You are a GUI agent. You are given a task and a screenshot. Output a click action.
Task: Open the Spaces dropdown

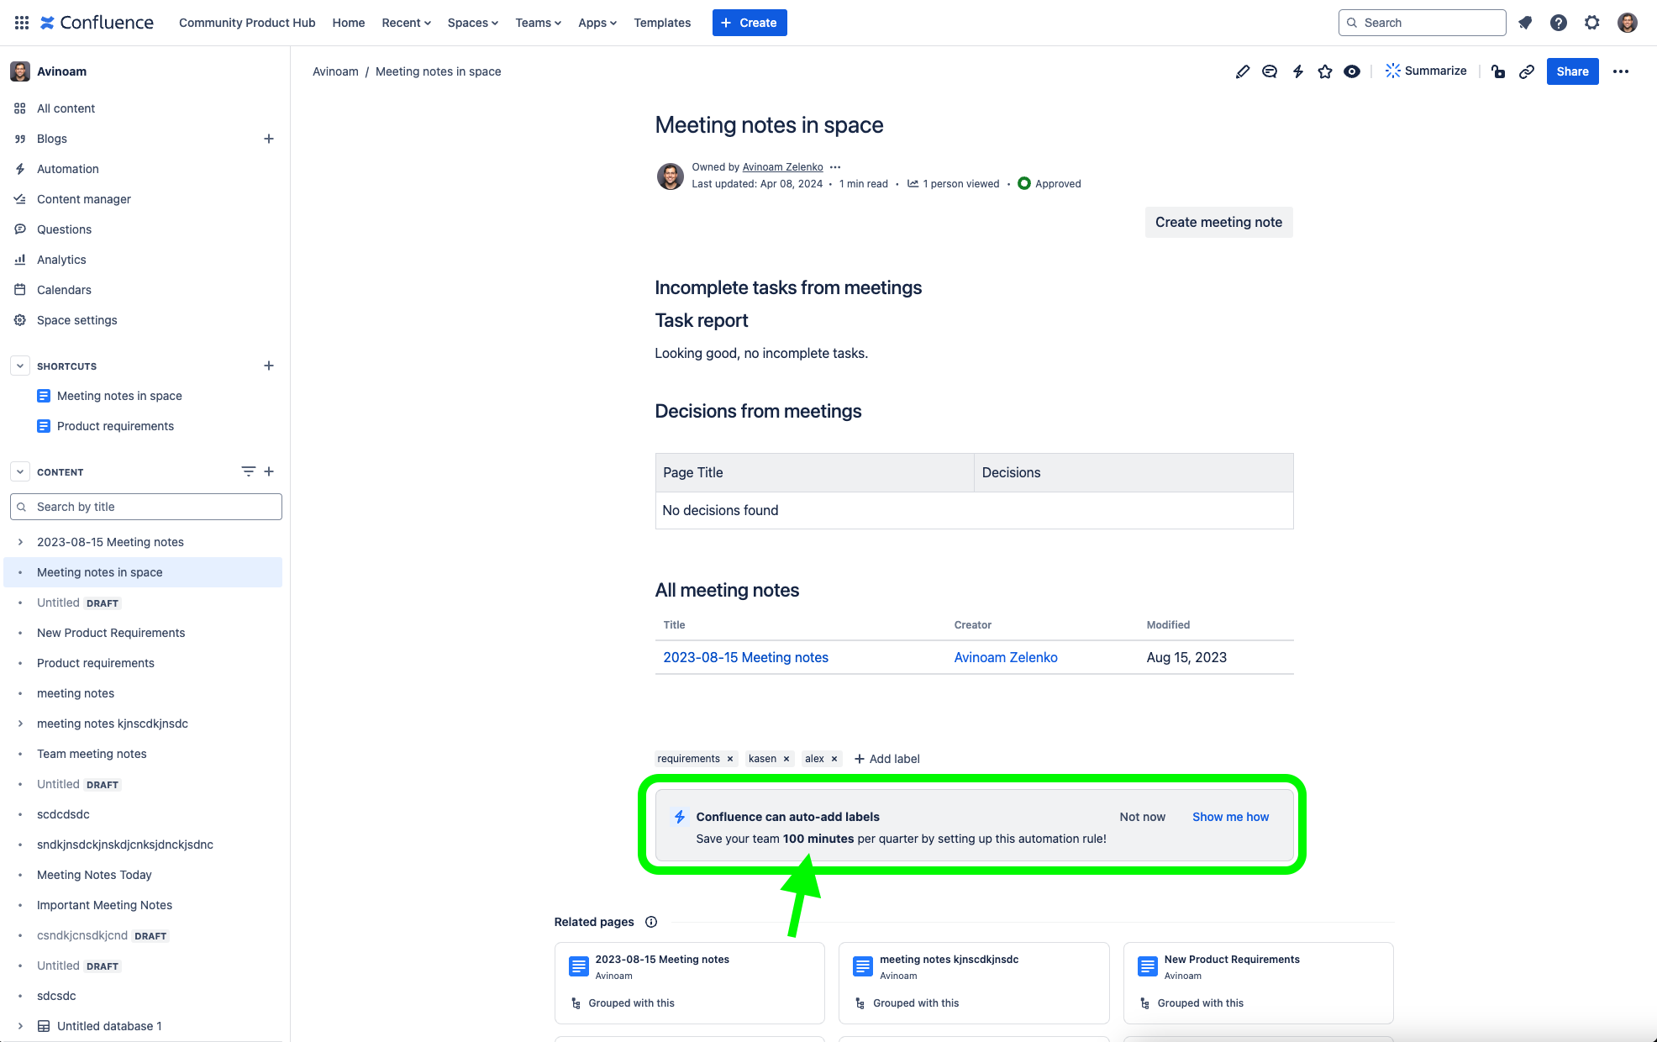click(x=472, y=23)
